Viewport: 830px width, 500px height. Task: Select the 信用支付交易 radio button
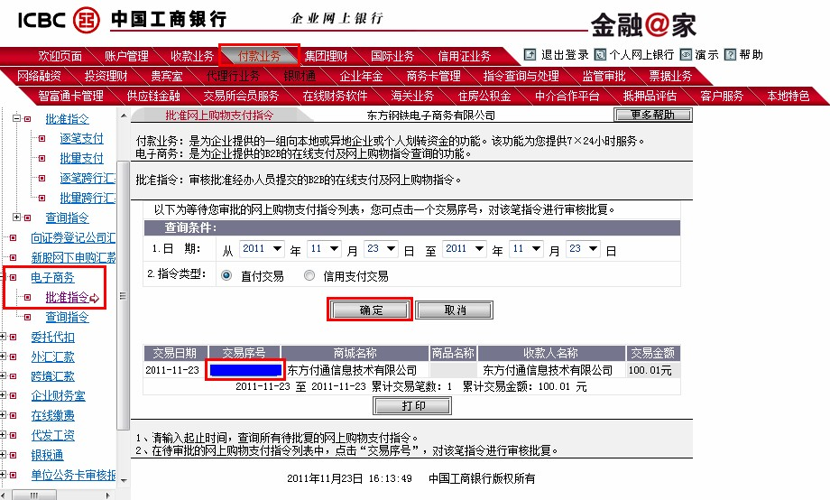point(309,275)
